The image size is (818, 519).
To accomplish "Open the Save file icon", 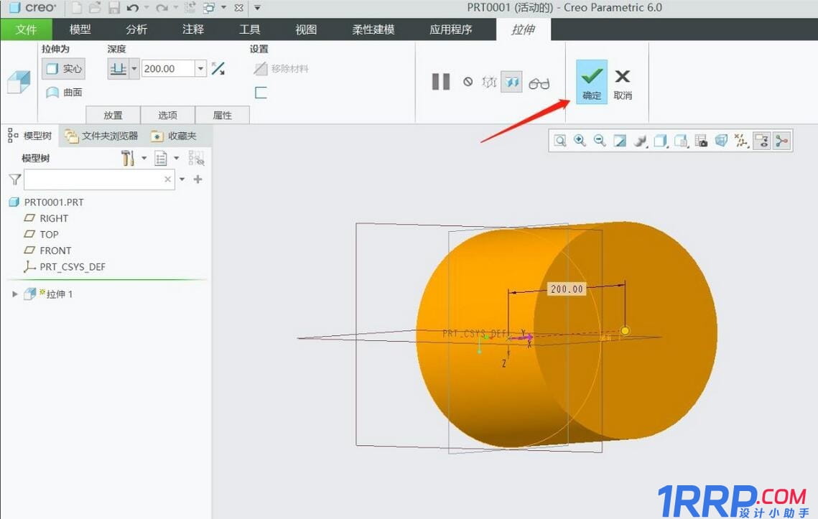I will click(x=115, y=8).
